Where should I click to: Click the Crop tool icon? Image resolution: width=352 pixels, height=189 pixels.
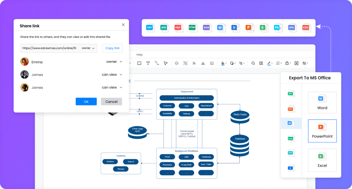coord(241,64)
